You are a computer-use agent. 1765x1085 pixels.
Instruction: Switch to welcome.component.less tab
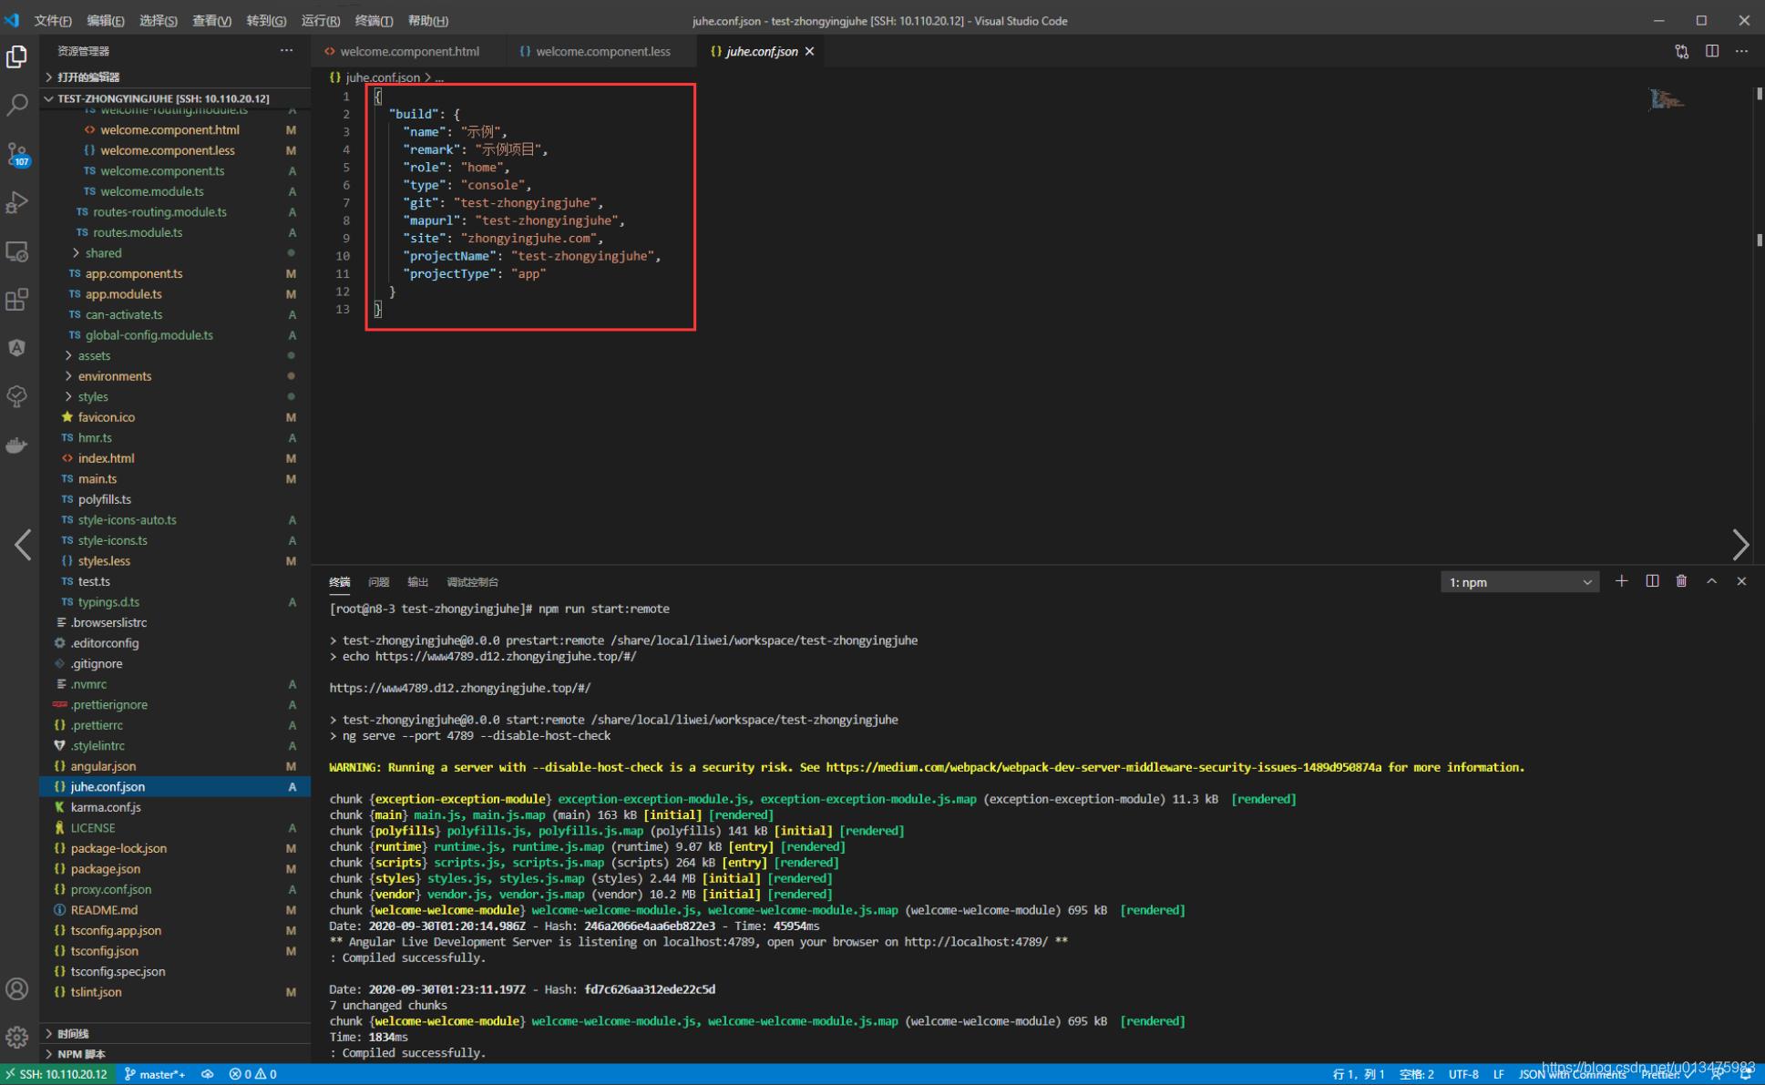tap(602, 51)
